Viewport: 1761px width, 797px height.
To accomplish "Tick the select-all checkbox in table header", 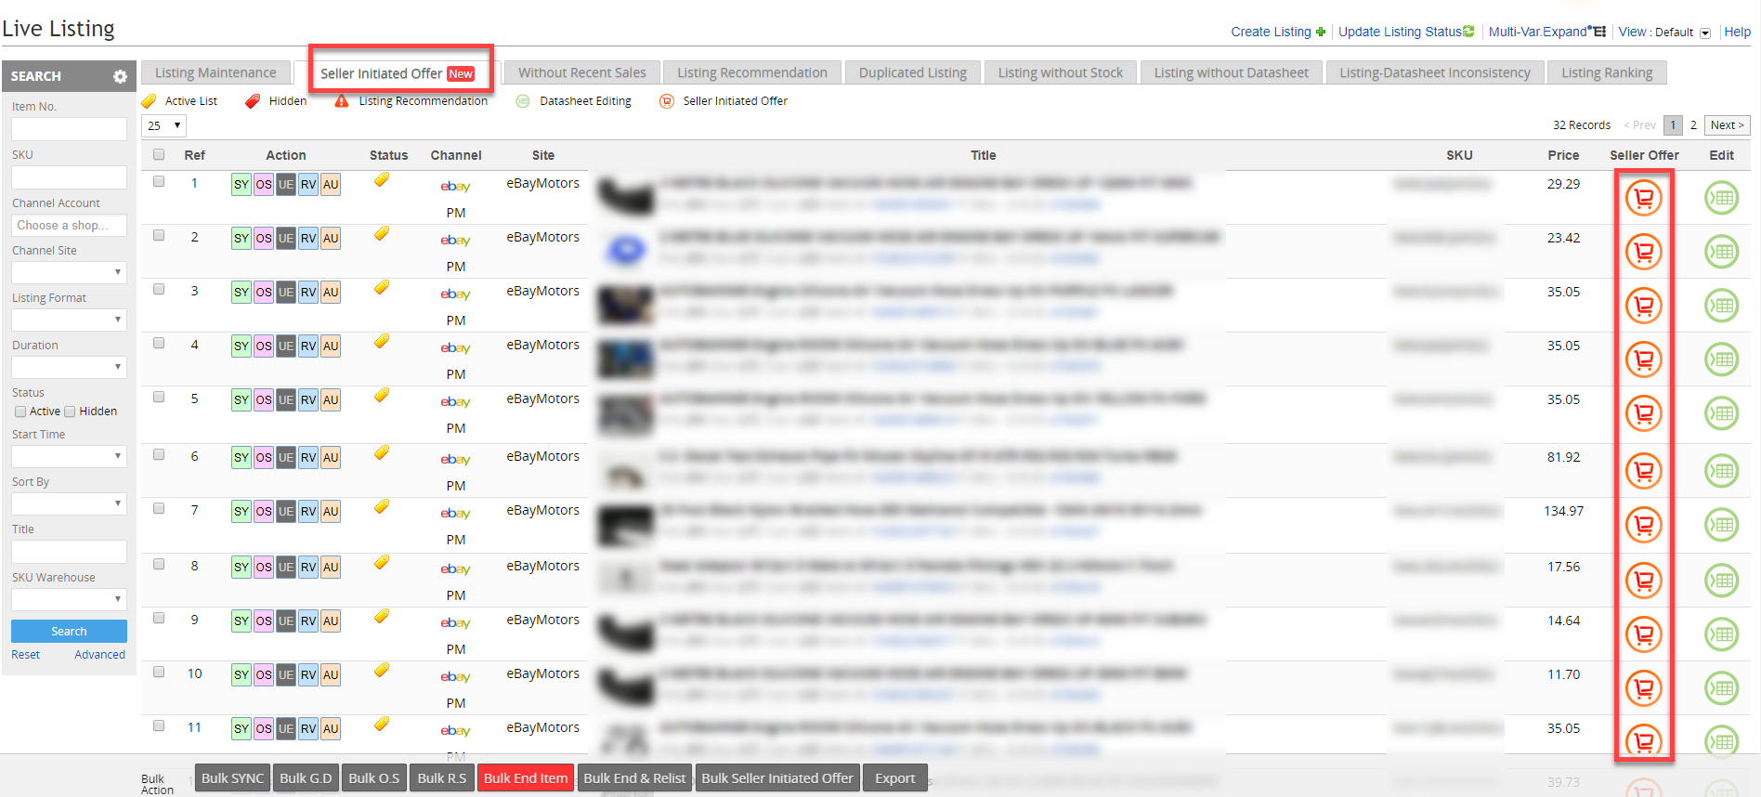I will tap(159, 155).
